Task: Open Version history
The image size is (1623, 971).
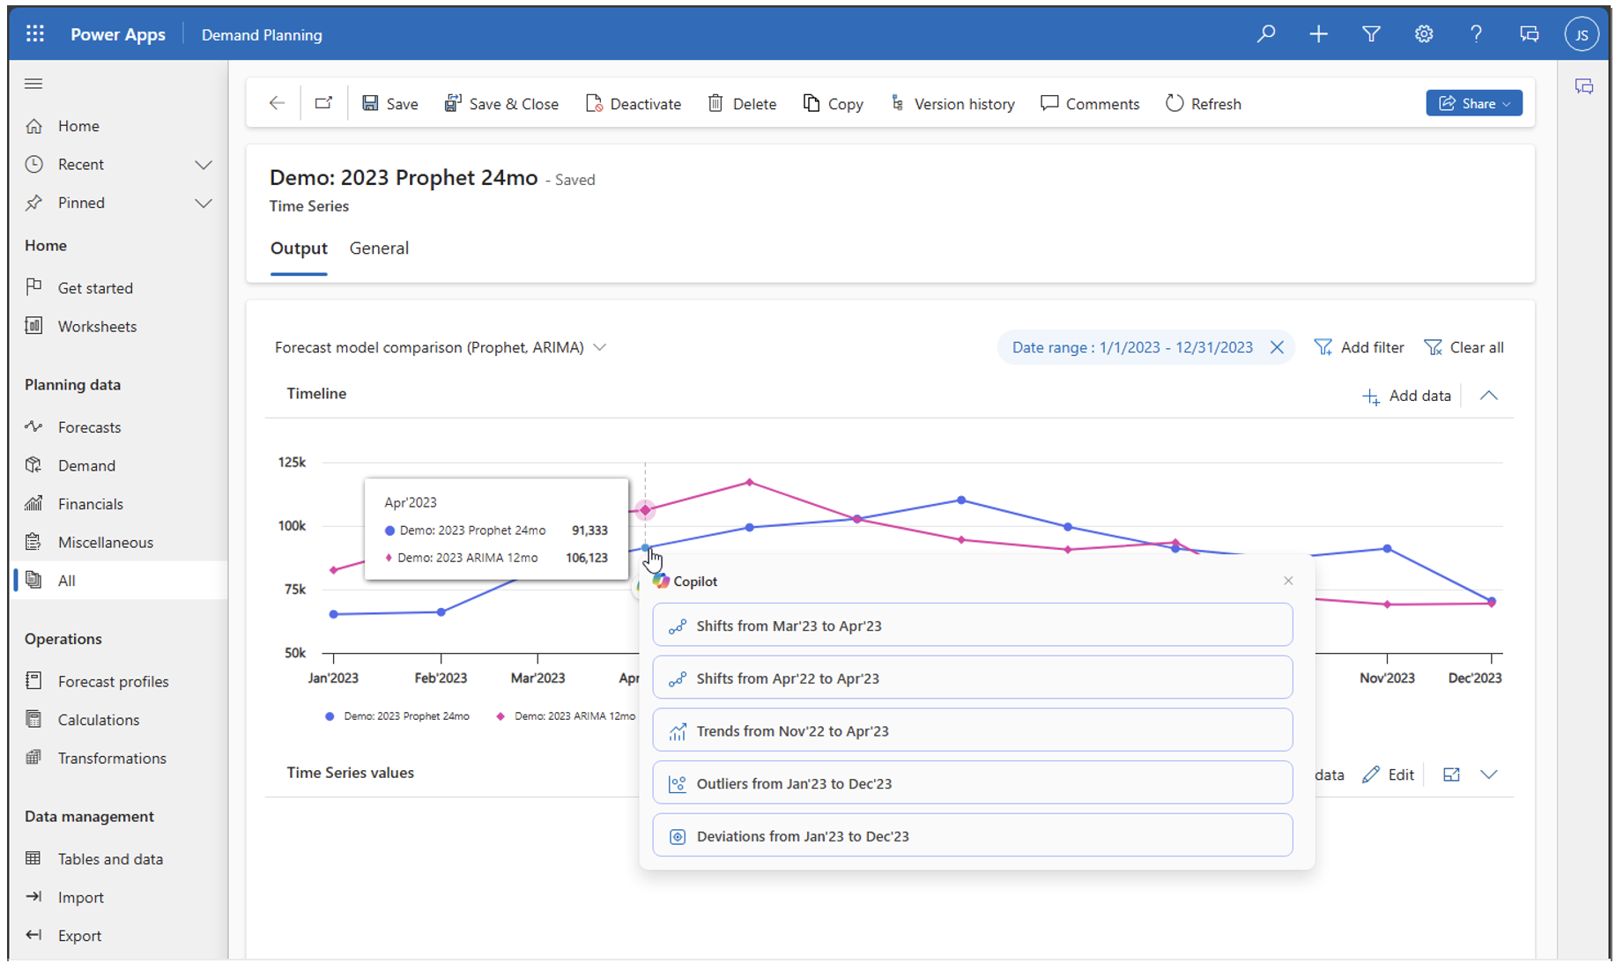Action: [952, 103]
